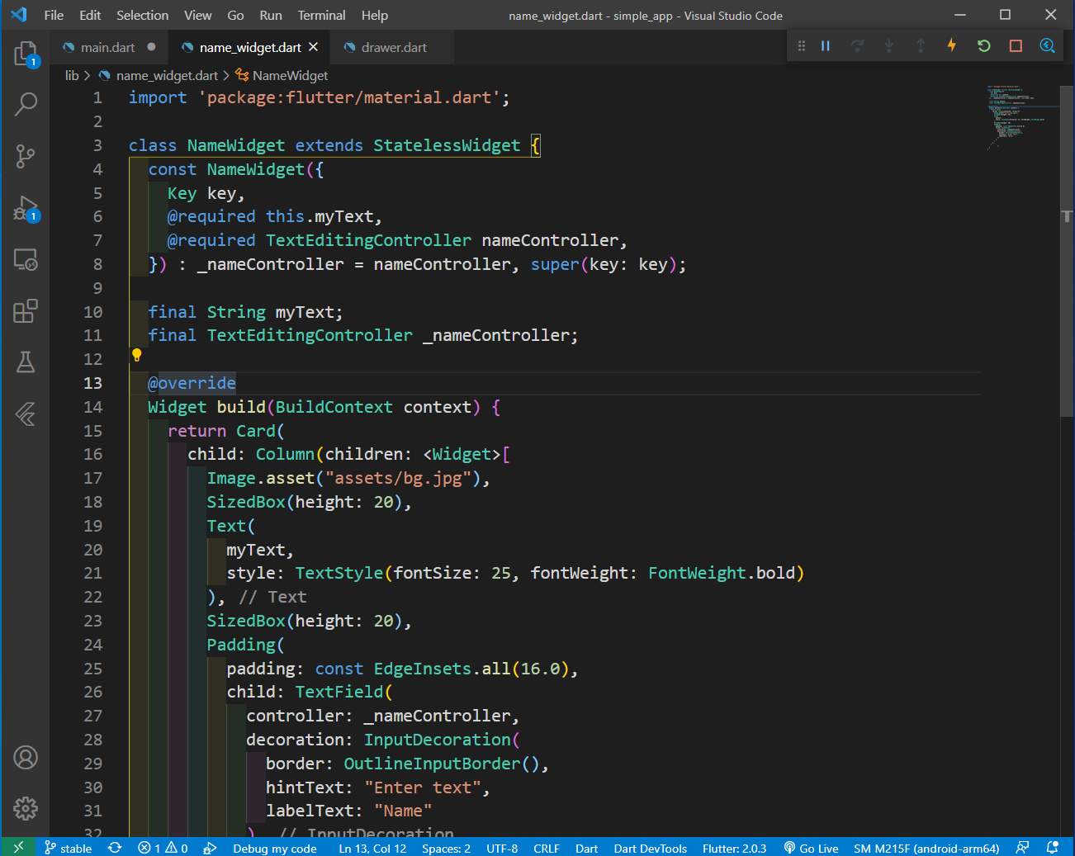The image size is (1075, 856).
Task: Open the Run and Debug view icon
Action: pyautogui.click(x=26, y=208)
